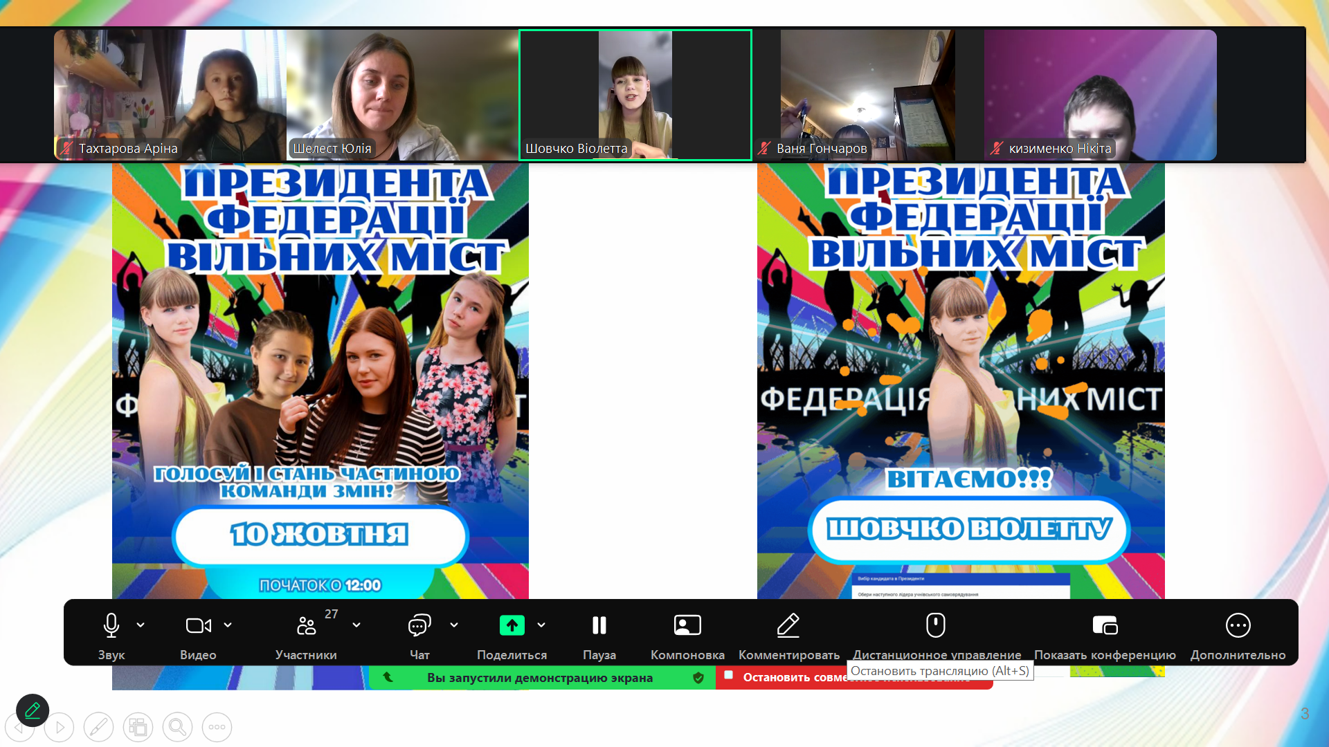1329x747 pixels.
Task: Open the Чат chat window
Action: click(419, 626)
